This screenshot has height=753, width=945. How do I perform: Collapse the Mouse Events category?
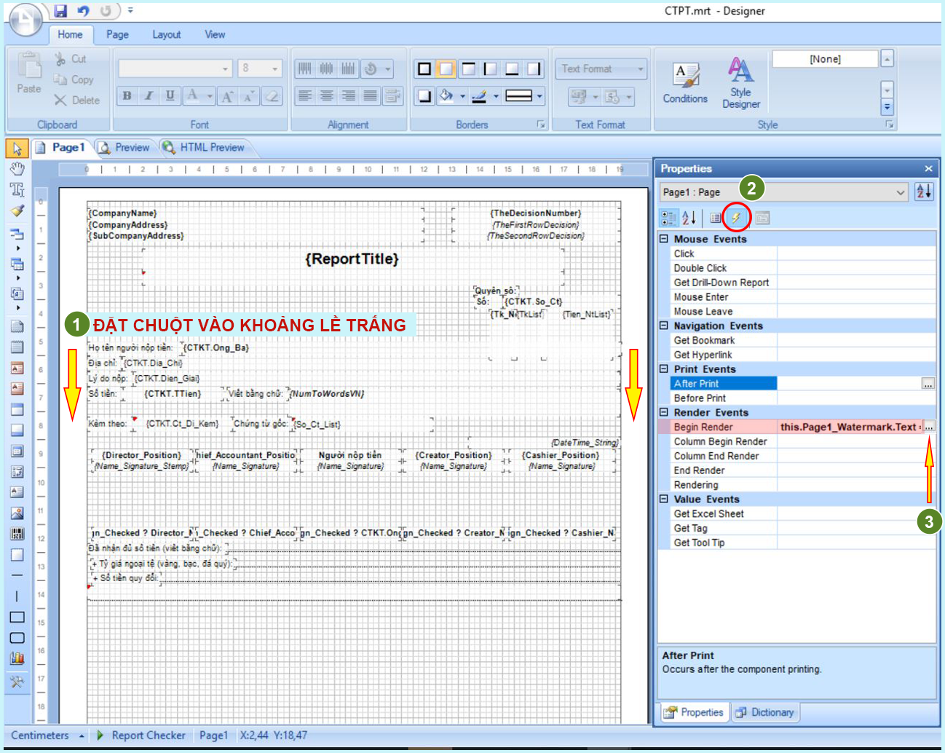(664, 239)
